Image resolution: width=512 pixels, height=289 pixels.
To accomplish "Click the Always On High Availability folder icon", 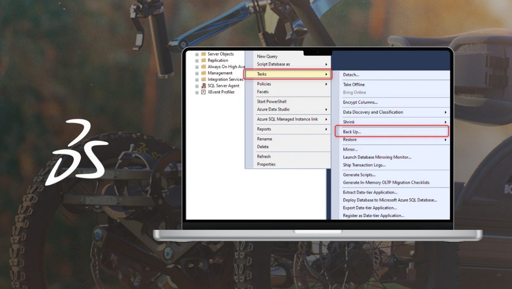I will click(x=204, y=67).
